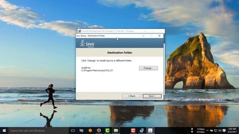The width and height of the screenshot is (239, 134).
Task: Click the battery tray icon
Action: [211, 131]
